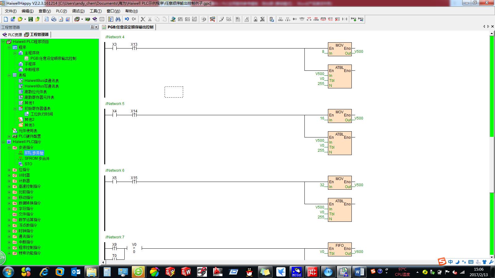Select 工位执行时间 in the project tree

41,114
